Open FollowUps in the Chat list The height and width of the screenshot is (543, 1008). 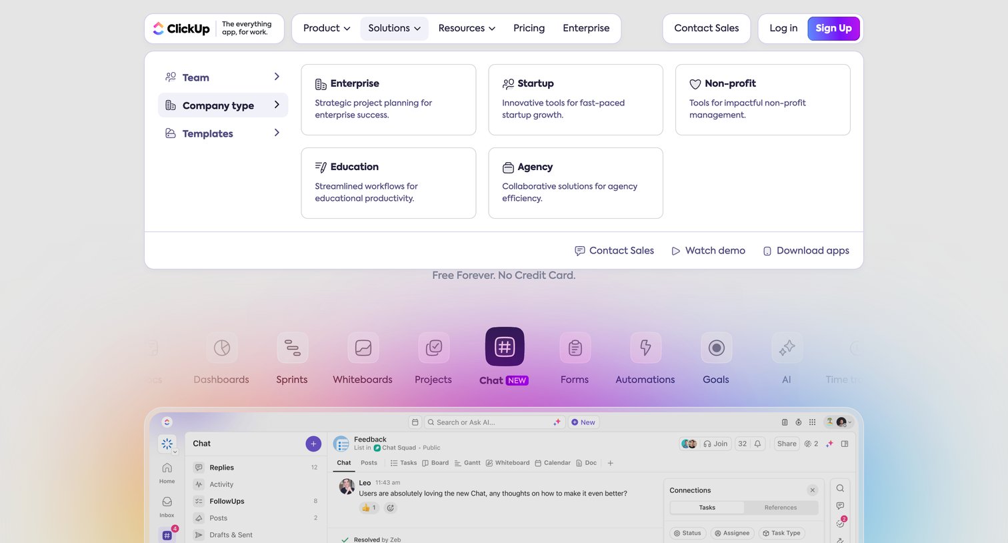(256, 501)
